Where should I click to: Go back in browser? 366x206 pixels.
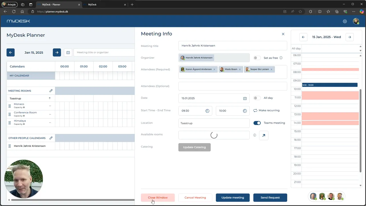click(5, 11)
